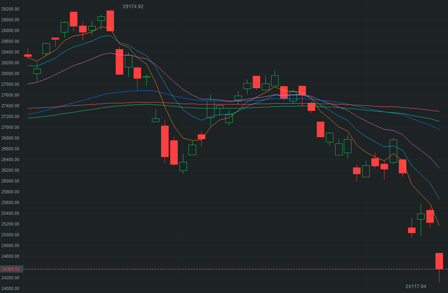Select the 26800.00 price axis value

[x=10, y=138]
